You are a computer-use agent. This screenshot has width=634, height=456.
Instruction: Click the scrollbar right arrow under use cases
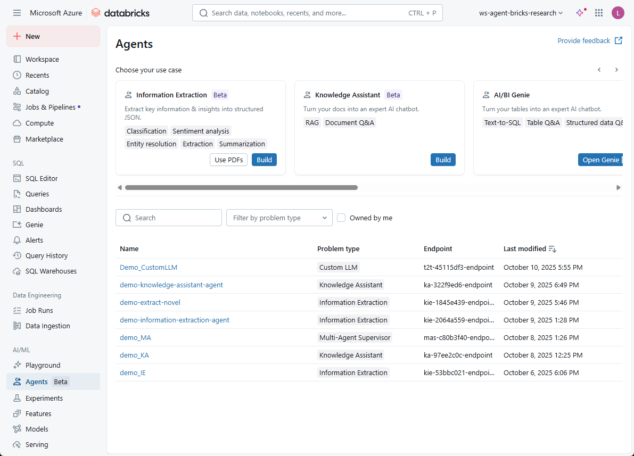click(618, 187)
